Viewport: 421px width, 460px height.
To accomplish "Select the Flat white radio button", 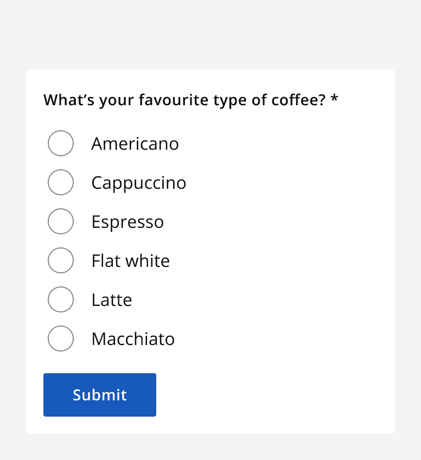I will coord(61,260).
